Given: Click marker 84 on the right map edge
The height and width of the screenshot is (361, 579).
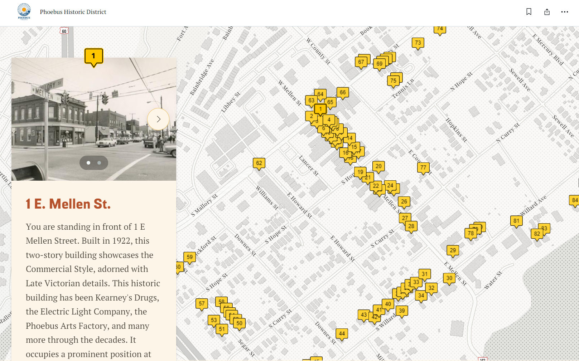Looking at the screenshot, I should (x=575, y=199).
